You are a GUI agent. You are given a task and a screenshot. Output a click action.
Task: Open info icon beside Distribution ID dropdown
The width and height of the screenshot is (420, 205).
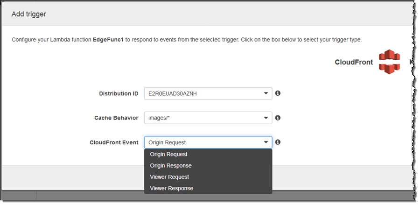(x=278, y=93)
